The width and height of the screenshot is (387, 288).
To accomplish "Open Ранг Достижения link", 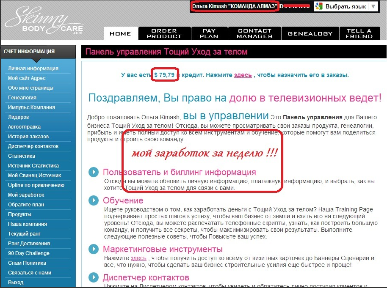I will 29,244.
